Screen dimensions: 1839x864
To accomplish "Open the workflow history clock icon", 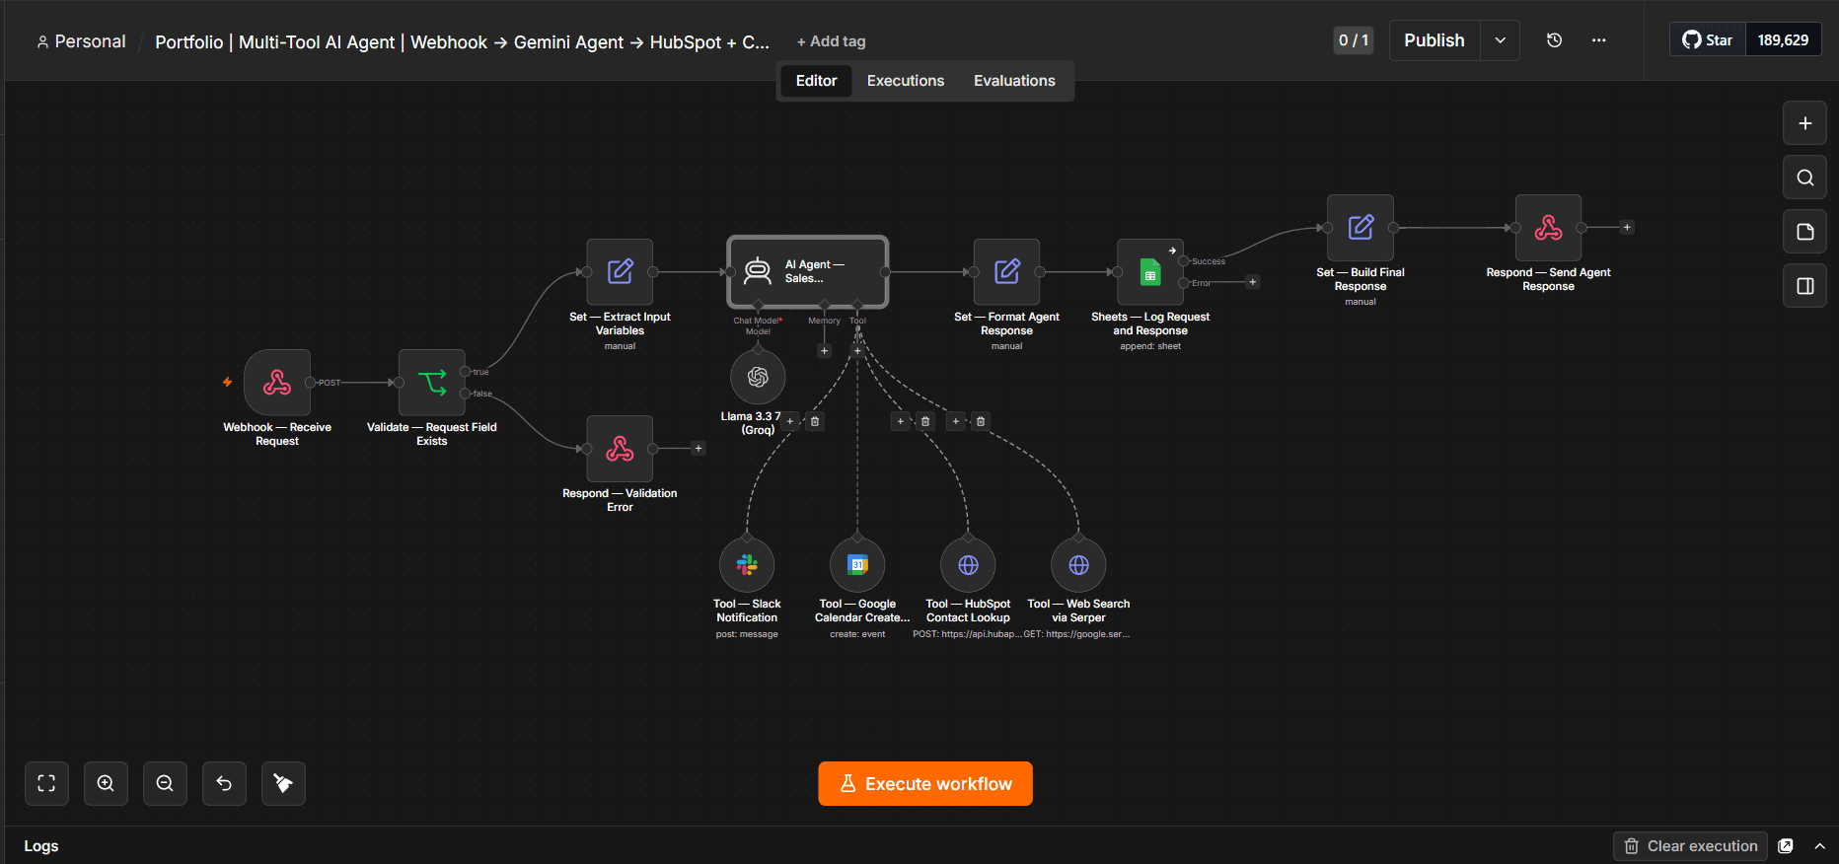I will [1554, 40].
